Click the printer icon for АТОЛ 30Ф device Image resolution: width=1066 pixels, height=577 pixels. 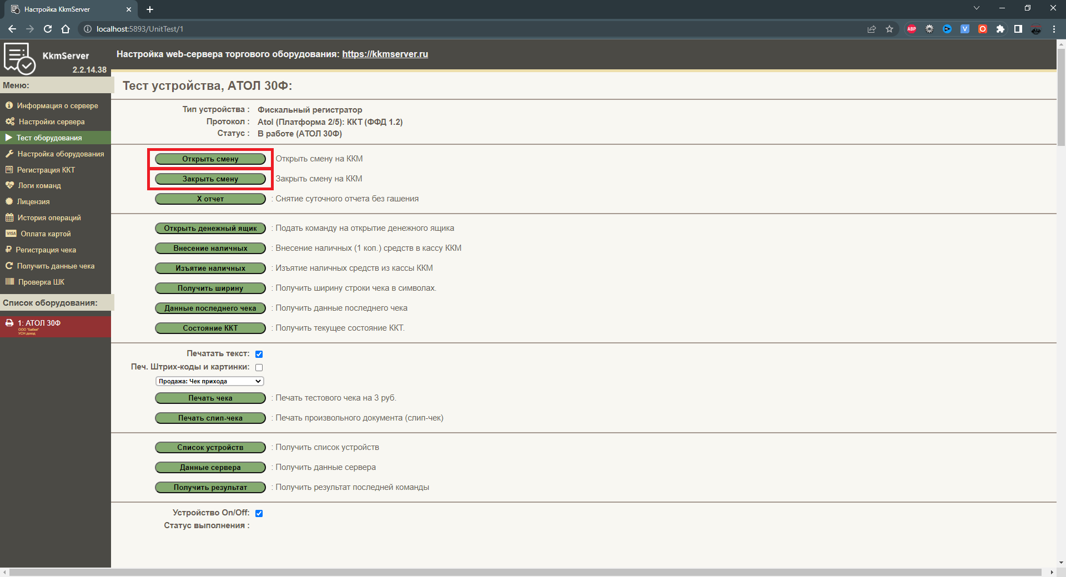tap(9, 323)
